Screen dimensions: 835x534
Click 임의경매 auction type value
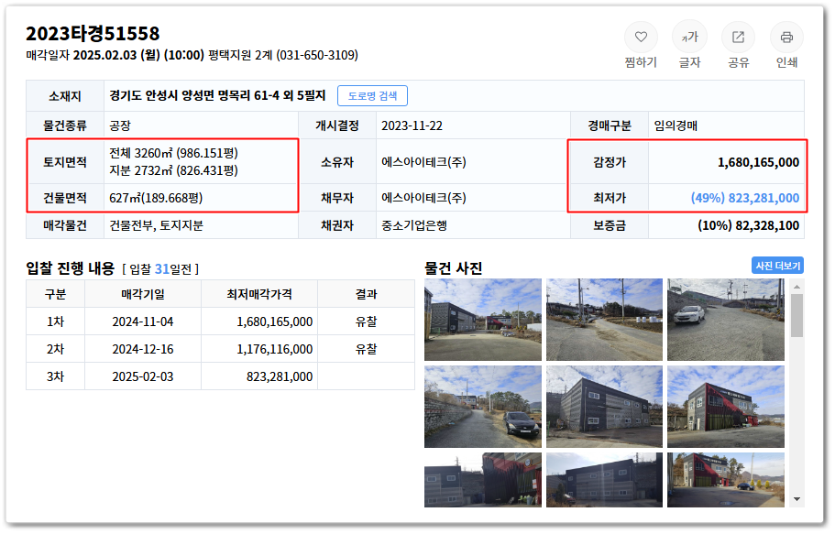(676, 125)
